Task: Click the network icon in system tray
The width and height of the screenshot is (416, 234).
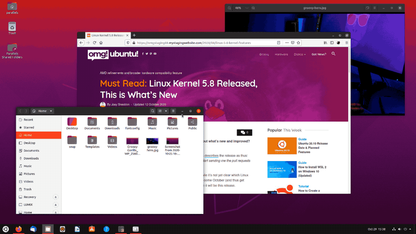Action: pyautogui.click(x=394, y=229)
